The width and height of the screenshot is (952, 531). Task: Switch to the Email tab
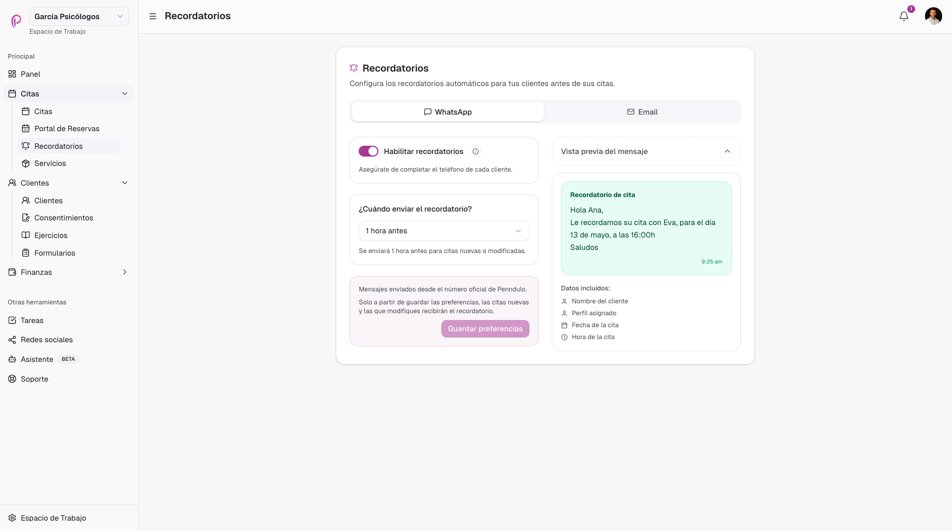point(642,112)
